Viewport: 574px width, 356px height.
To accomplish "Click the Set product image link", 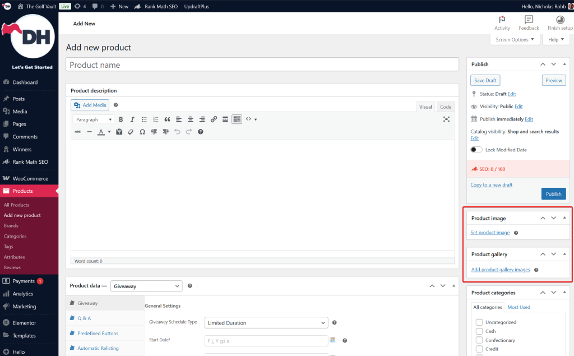I will point(490,233).
